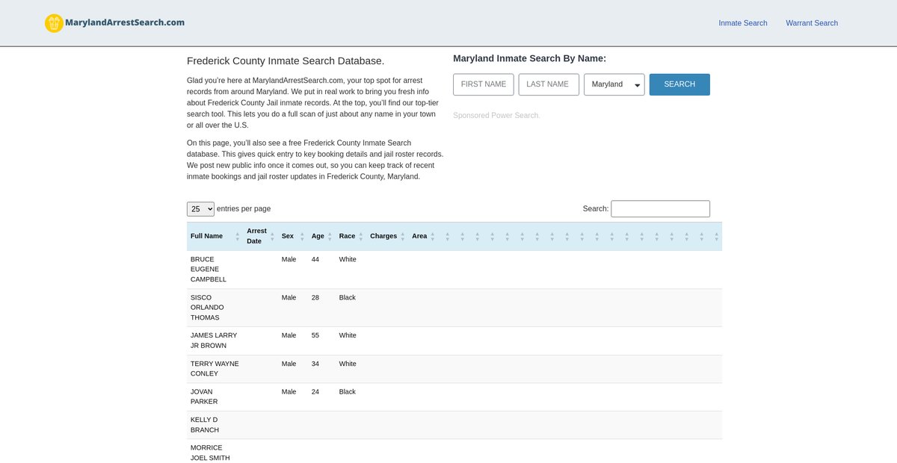Click the table Search filter box

click(x=660, y=209)
